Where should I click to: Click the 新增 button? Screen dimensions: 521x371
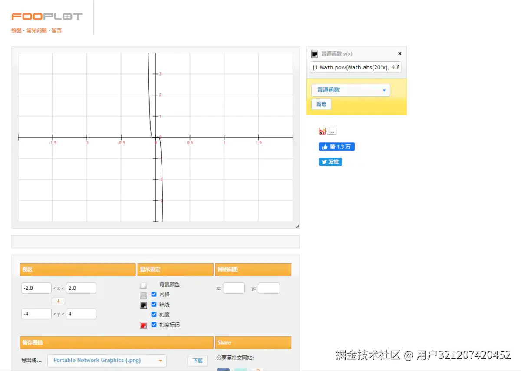point(321,104)
